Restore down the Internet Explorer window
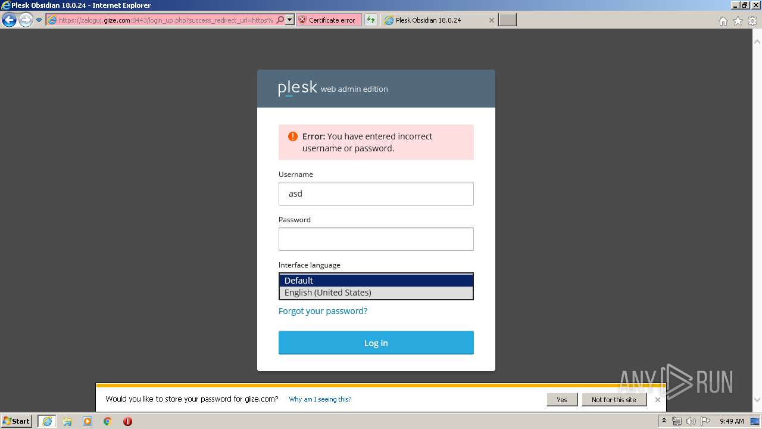The width and height of the screenshot is (762, 429). [745, 5]
